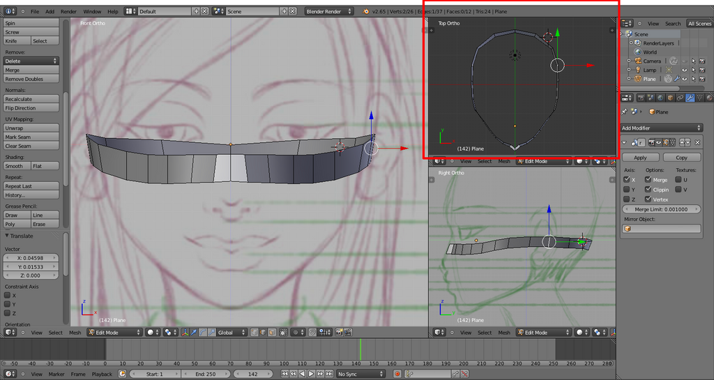
Task: Open the Add Modifier dropdown
Action: point(662,128)
